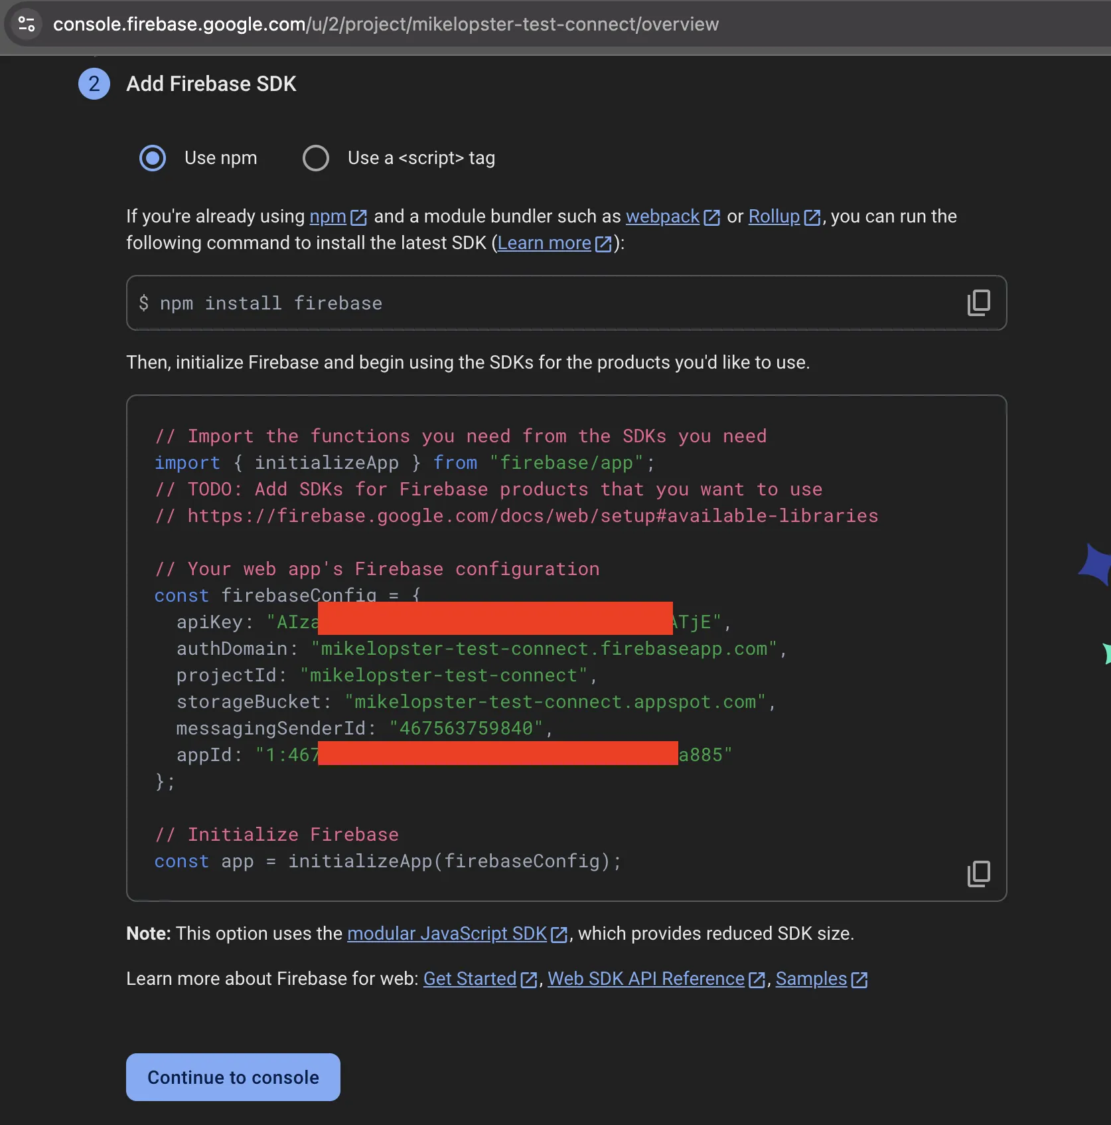Viewport: 1111px width, 1125px height.
Task: Click the messagingSenderId 467563759840 value
Action: 466,729
